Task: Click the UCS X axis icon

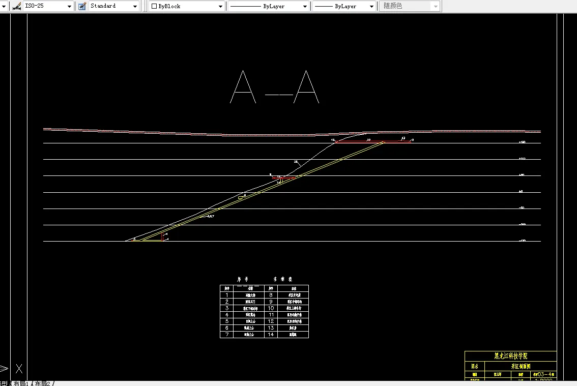Action: pos(19,368)
